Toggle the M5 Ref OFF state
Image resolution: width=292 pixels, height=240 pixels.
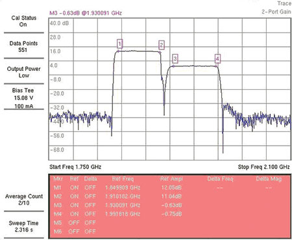(74, 222)
